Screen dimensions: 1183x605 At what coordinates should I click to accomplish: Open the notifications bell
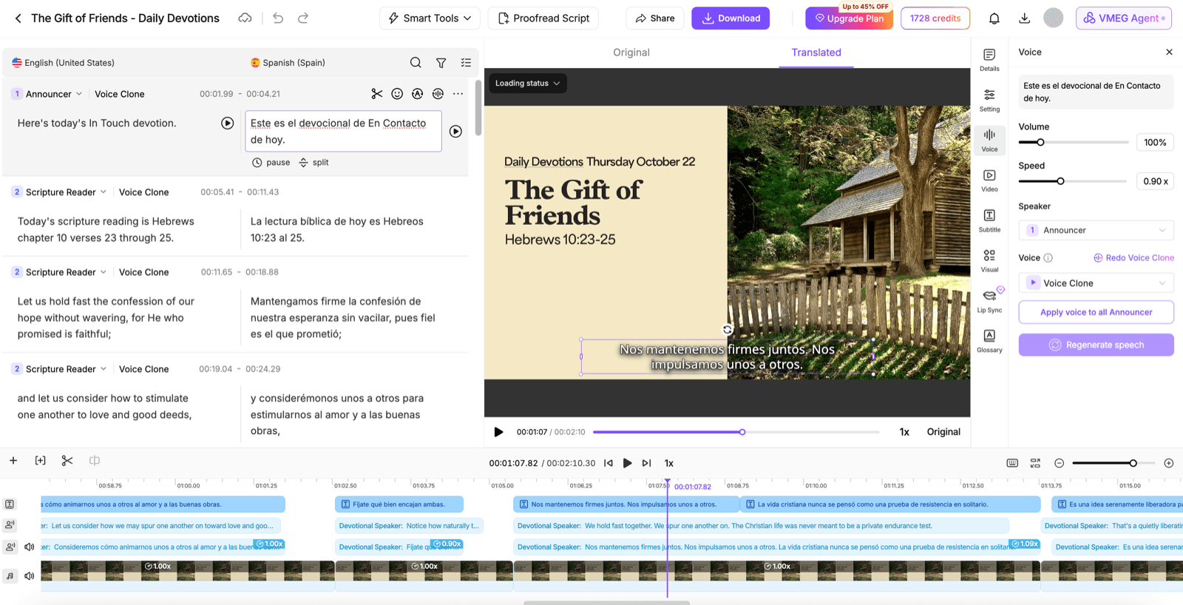[x=994, y=18]
